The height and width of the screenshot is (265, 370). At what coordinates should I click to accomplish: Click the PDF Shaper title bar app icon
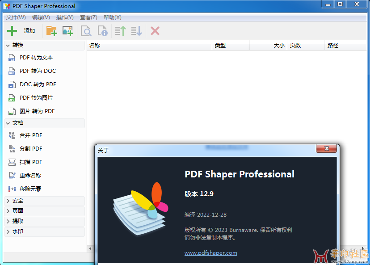[7, 6]
